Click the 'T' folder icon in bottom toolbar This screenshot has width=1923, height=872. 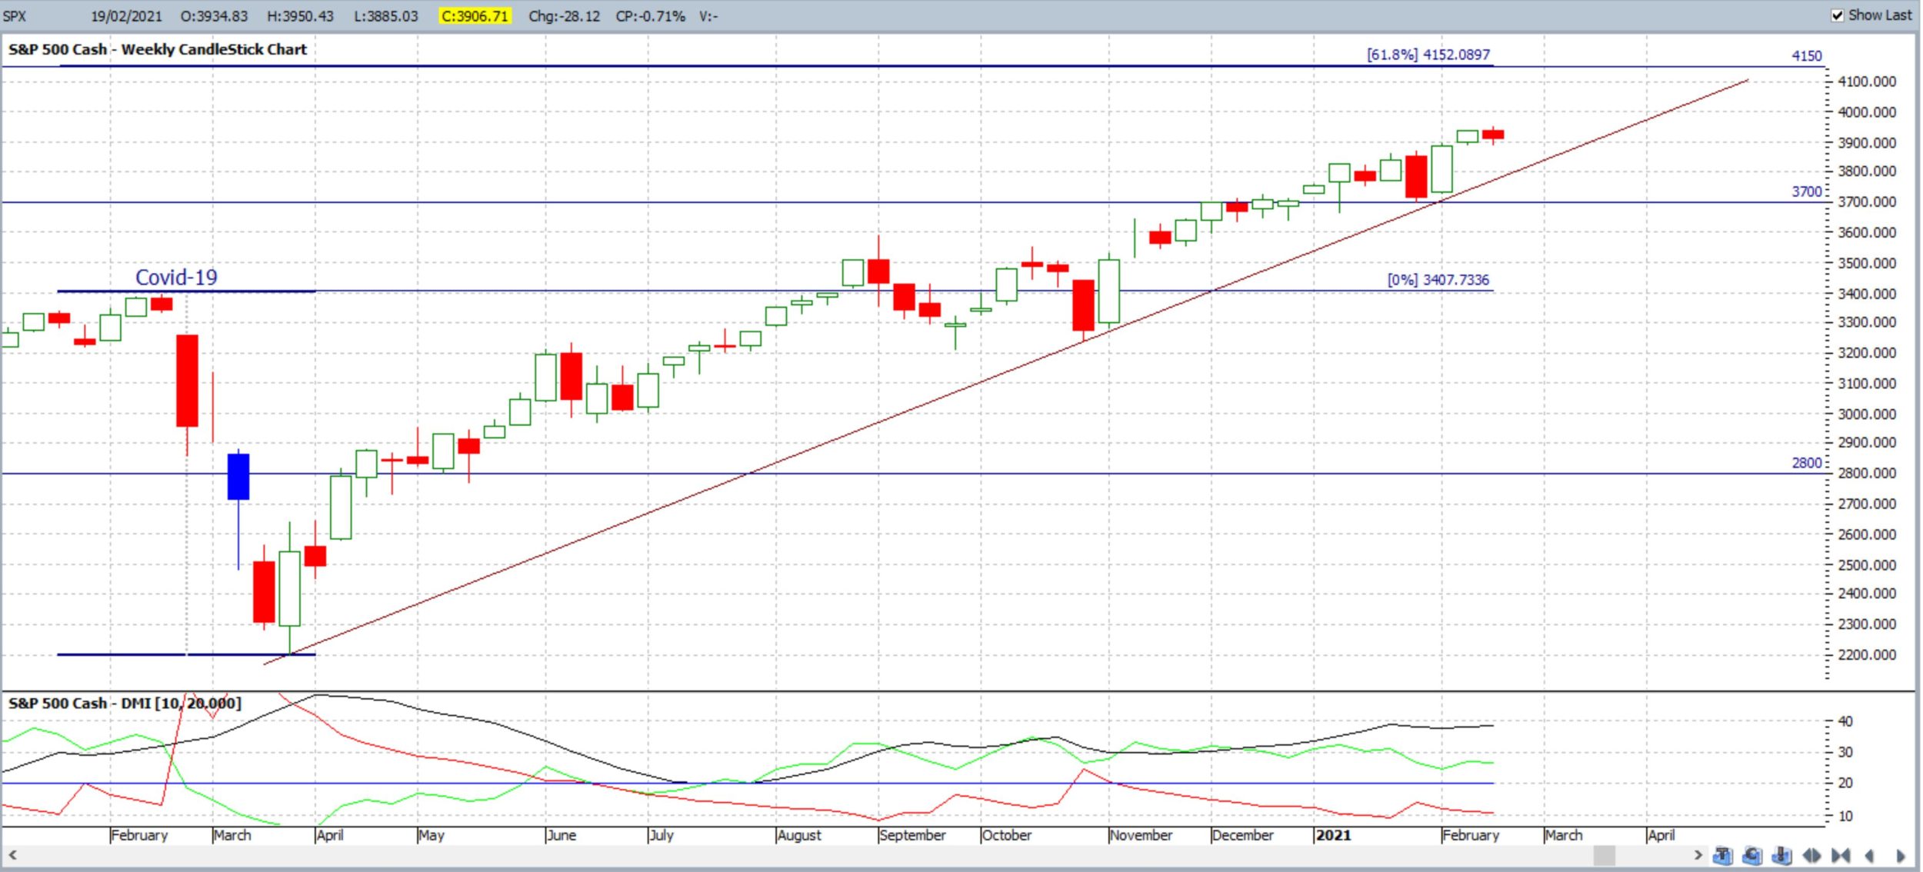click(x=1723, y=855)
